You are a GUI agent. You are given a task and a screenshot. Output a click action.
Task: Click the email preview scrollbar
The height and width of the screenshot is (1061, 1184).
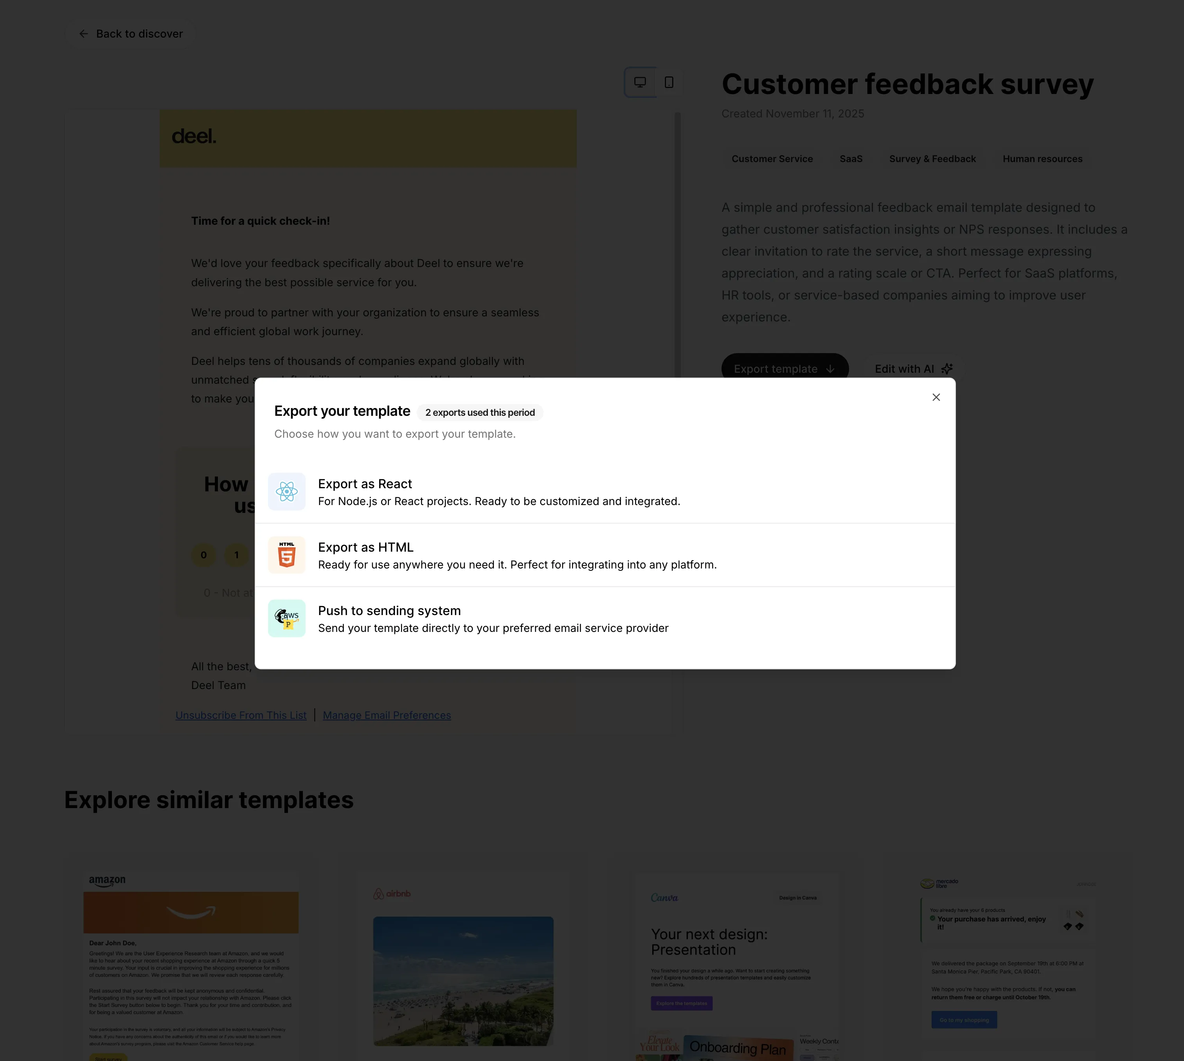tap(678, 245)
